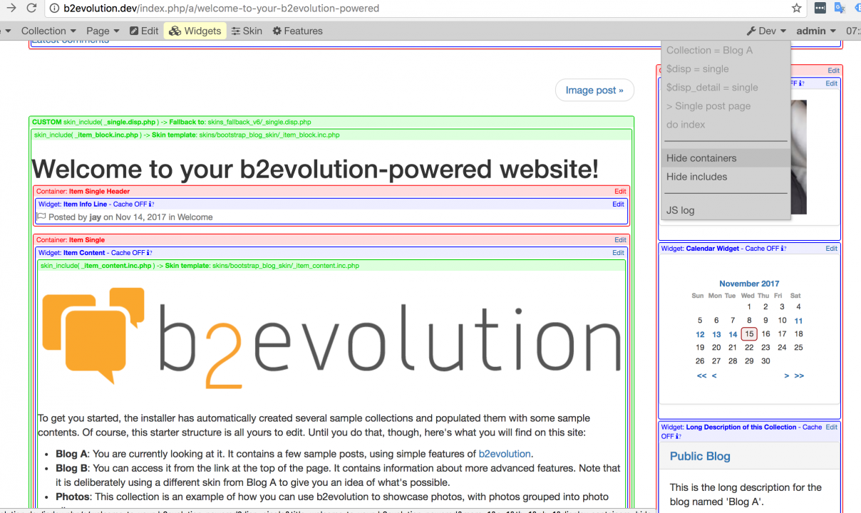Click the pencil icon beside Edit in the toolbar
Screen dimensions: 861x513
pyautogui.click(x=134, y=31)
